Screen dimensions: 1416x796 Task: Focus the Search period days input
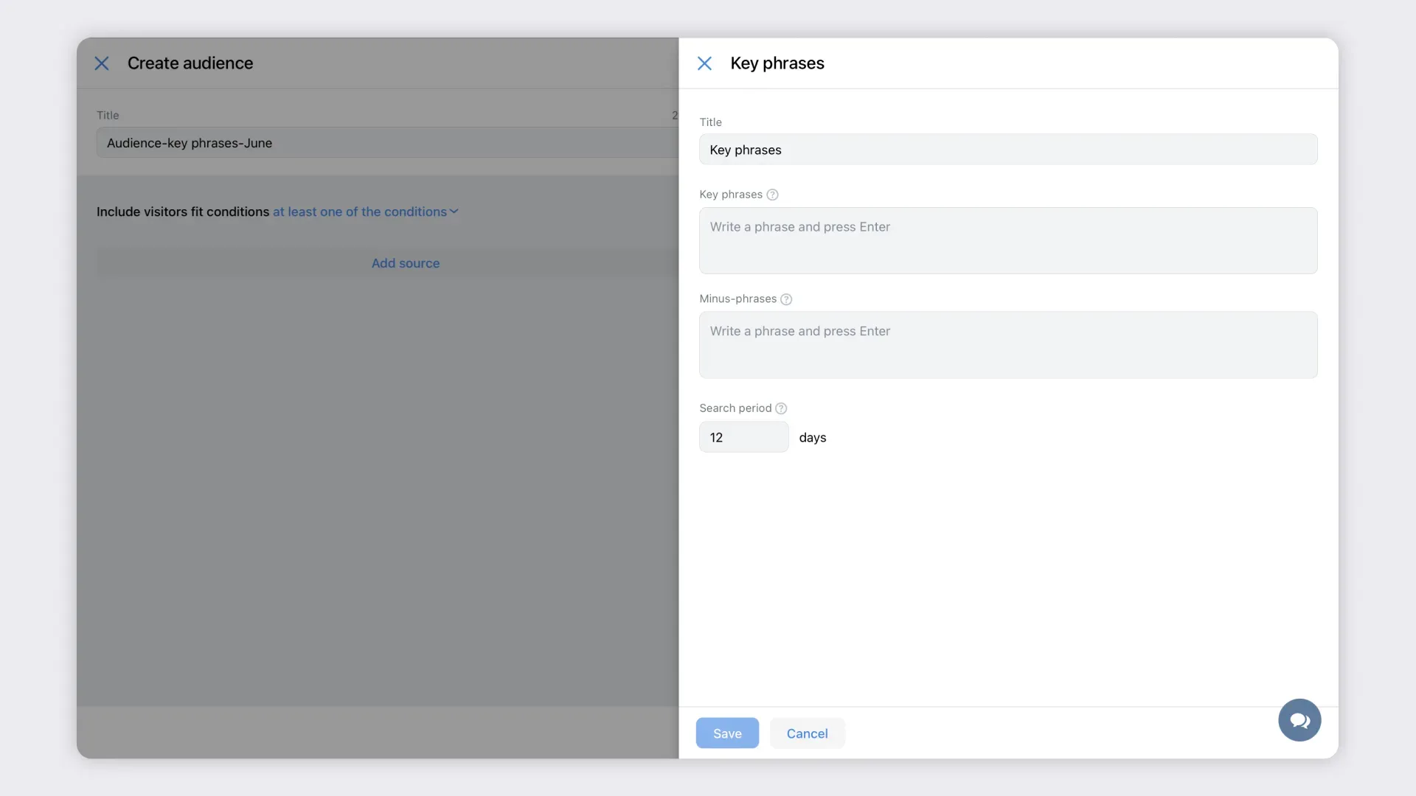click(x=743, y=437)
